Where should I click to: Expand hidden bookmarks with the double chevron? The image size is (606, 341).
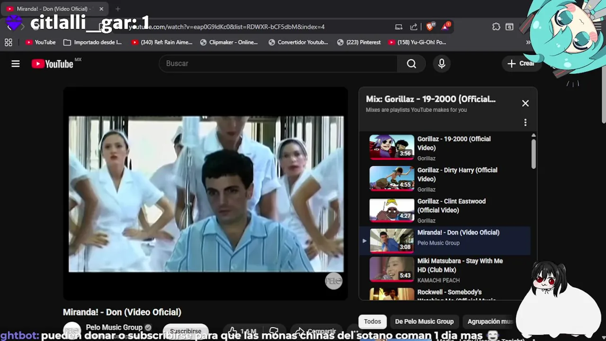pyautogui.click(x=528, y=42)
